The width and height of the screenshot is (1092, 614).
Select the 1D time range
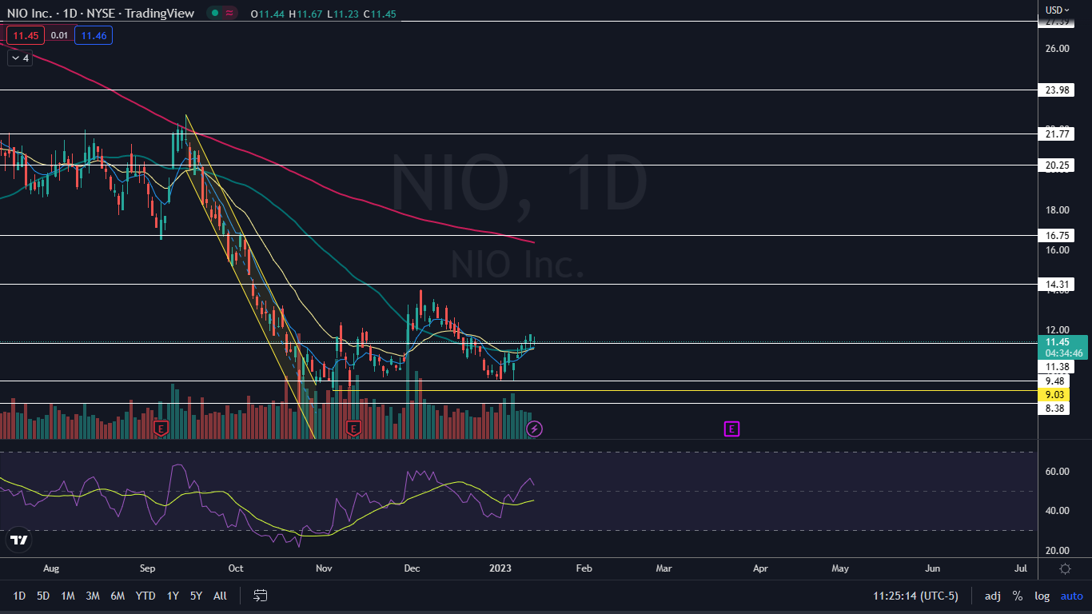point(19,596)
